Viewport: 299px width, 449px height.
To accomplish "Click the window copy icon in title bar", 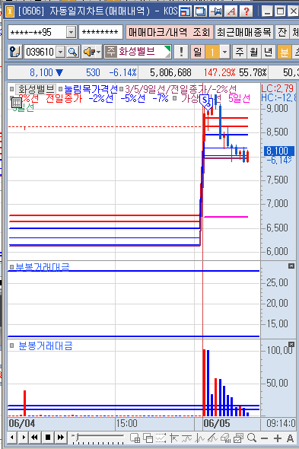I will 200,11.
